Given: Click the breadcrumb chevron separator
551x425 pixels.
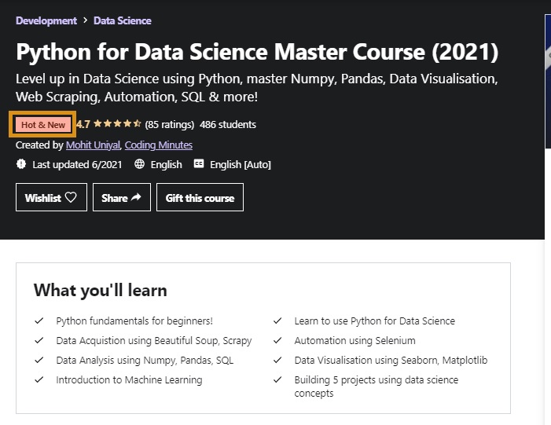Looking at the screenshot, I should click(x=85, y=21).
